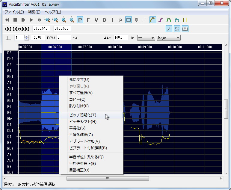Click the horizontal scrollbar thumb

coord(108,178)
